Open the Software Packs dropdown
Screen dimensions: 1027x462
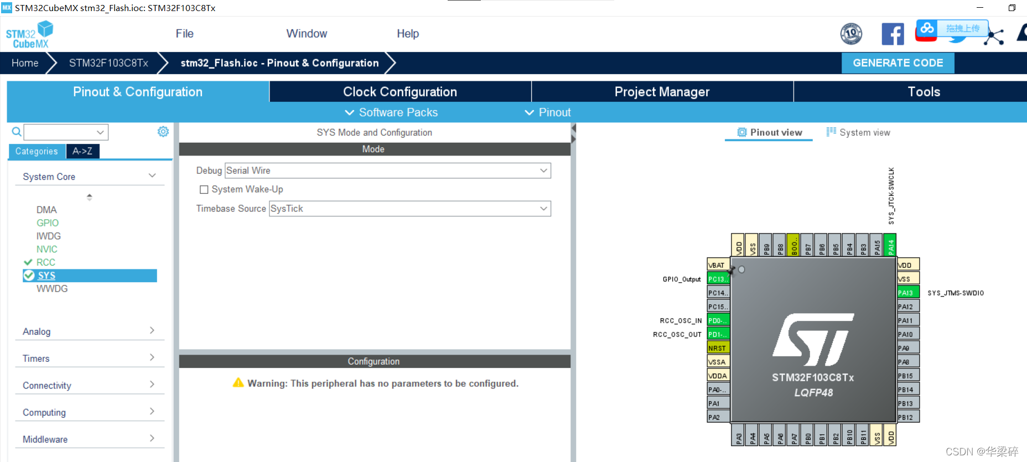pos(391,112)
